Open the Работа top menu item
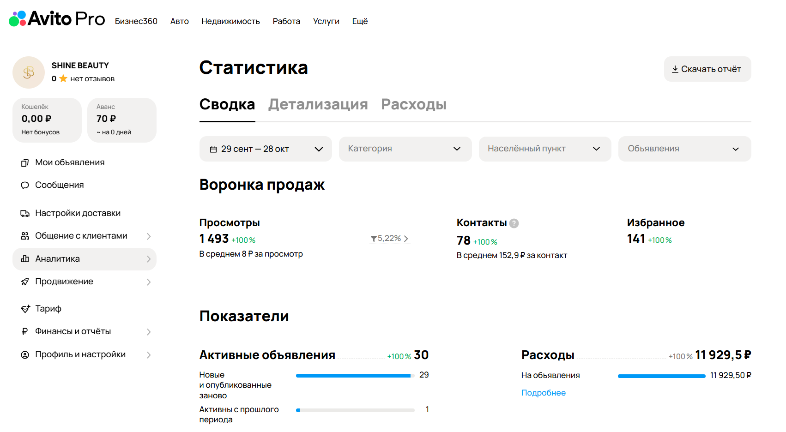786x432 pixels. pyautogui.click(x=286, y=21)
